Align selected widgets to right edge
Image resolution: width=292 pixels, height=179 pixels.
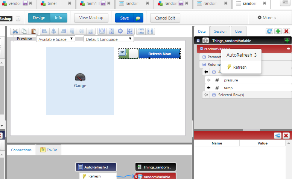click(x=63, y=31)
